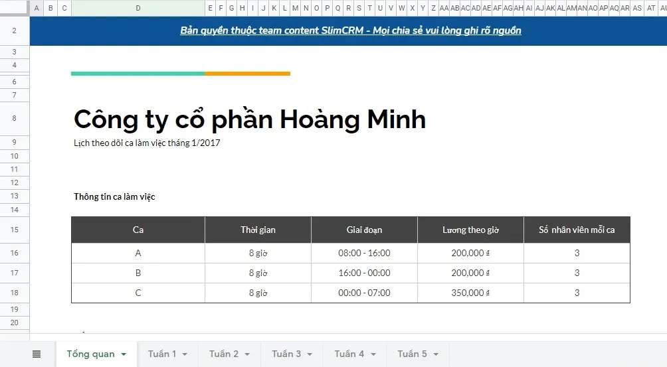The image size is (667, 367).
Task: Select column Z header
Action: [433, 8]
